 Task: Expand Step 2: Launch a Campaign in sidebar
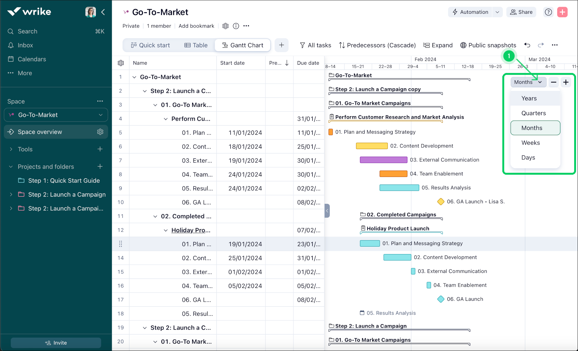click(11, 194)
